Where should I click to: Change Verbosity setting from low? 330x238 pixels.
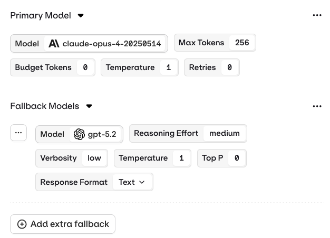point(94,158)
